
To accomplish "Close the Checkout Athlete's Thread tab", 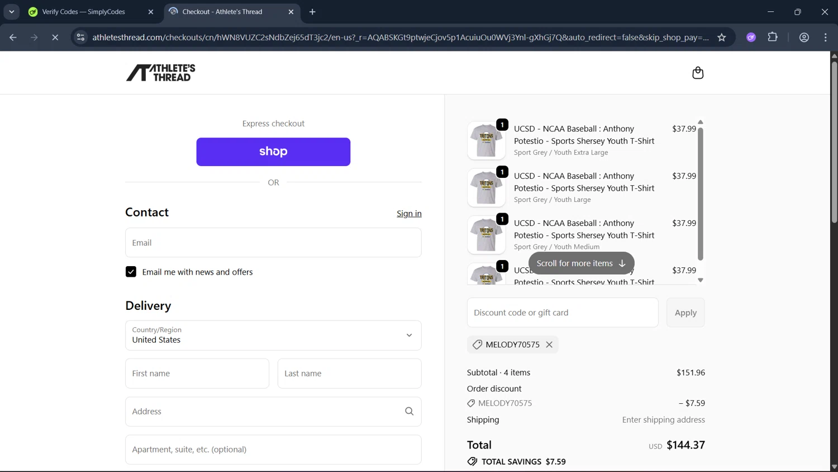I will [291, 12].
